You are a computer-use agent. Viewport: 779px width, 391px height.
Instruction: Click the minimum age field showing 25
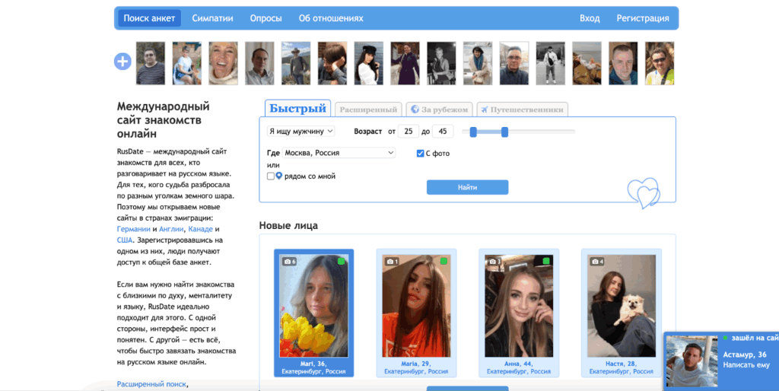[408, 132]
